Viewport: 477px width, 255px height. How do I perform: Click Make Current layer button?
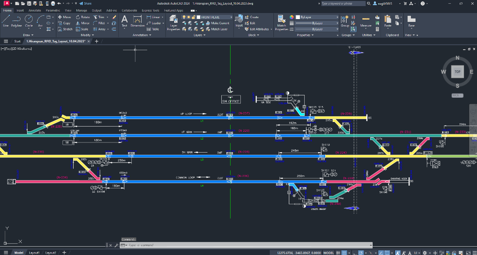(218, 23)
